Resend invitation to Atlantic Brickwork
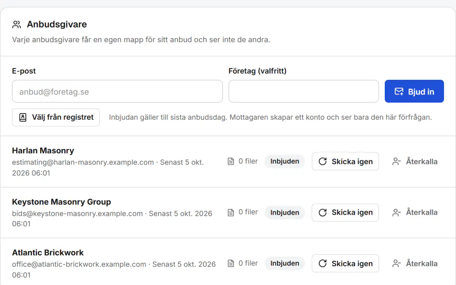456x285 pixels. (x=345, y=264)
